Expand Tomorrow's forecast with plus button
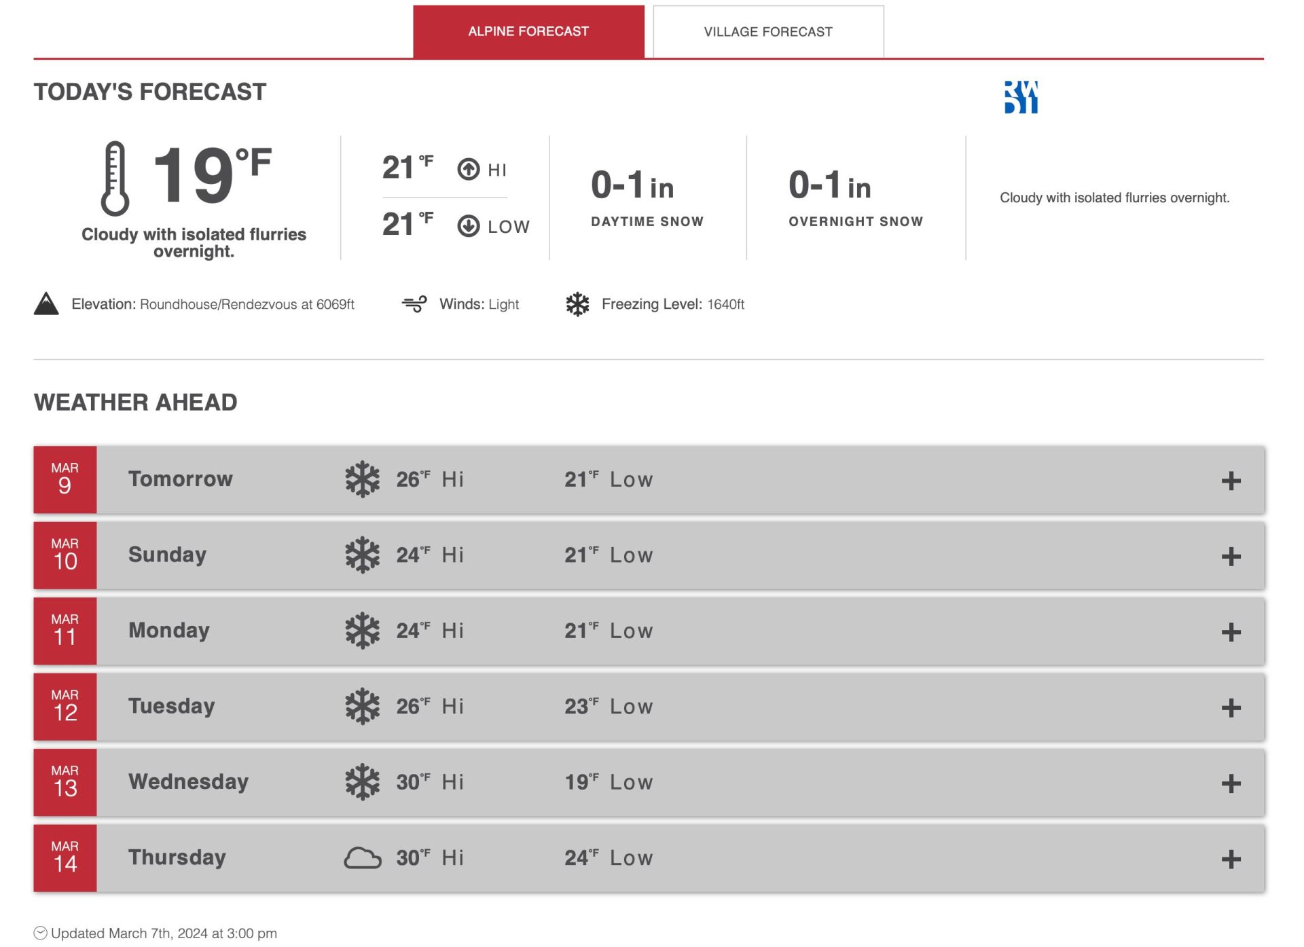Screen dimensions: 1304x947 click(1231, 481)
